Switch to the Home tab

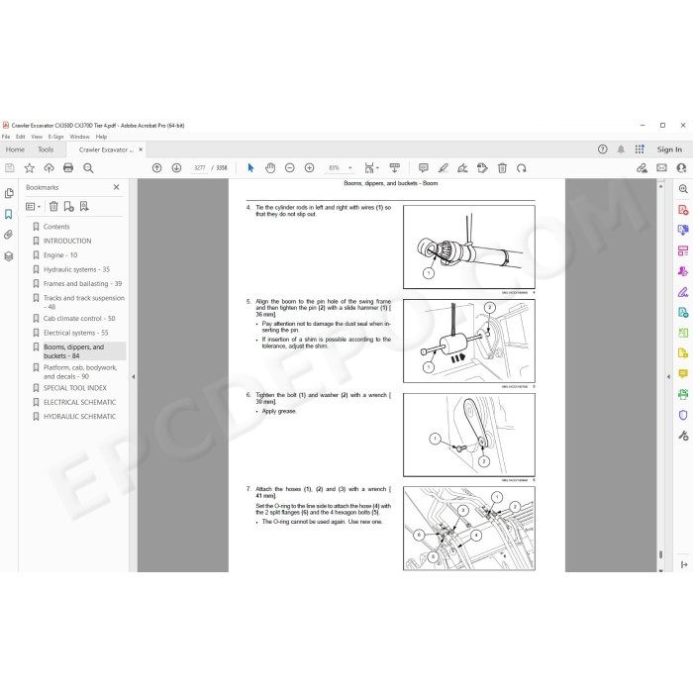[15, 149]
